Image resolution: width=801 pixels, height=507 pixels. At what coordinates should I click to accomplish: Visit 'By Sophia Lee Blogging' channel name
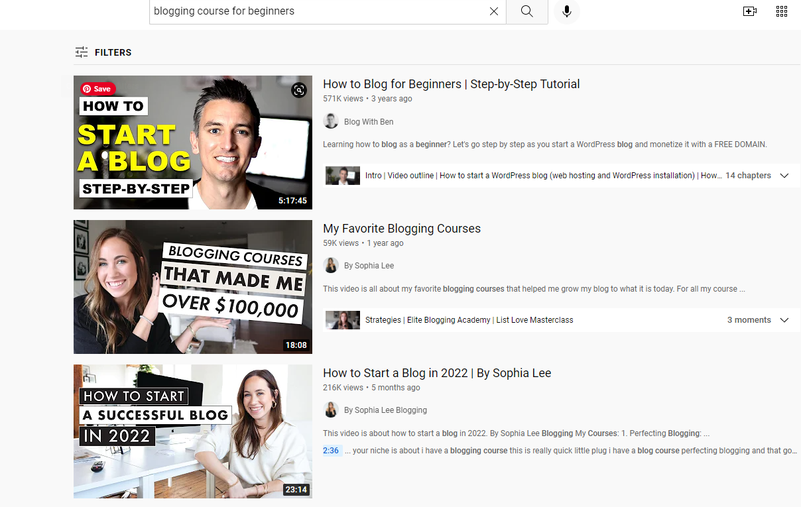pos(385,410)
